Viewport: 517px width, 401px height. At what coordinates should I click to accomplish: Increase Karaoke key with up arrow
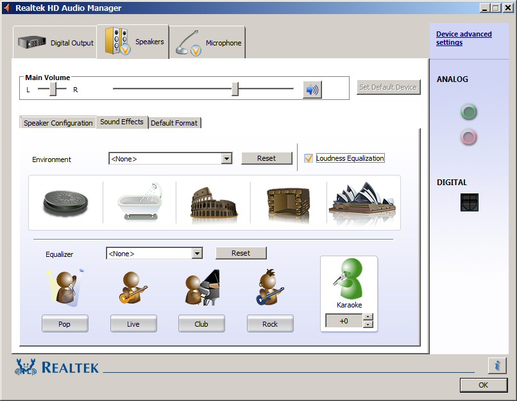(368, 316)
